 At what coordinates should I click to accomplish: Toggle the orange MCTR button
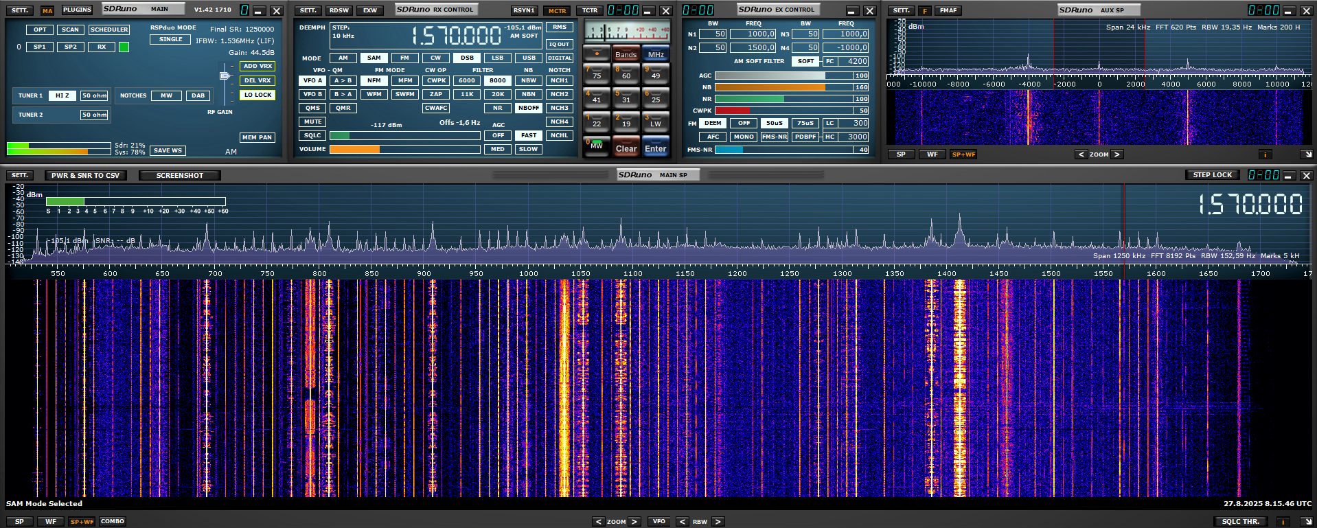coord(557,10)
